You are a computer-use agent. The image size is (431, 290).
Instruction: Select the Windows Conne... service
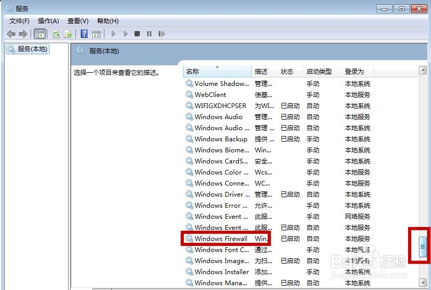[x=277, y=183]
